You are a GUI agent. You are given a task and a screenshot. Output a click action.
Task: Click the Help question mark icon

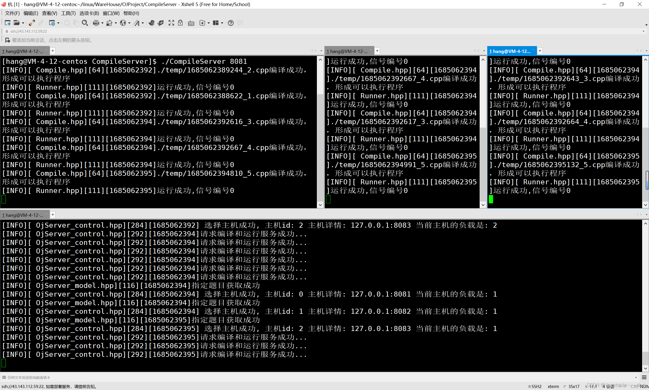pos(231,23)
